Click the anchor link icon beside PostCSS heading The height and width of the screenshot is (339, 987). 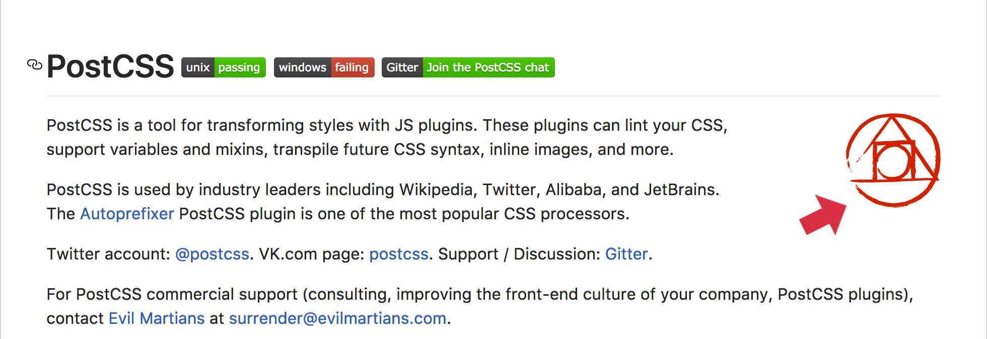(34, 64)
